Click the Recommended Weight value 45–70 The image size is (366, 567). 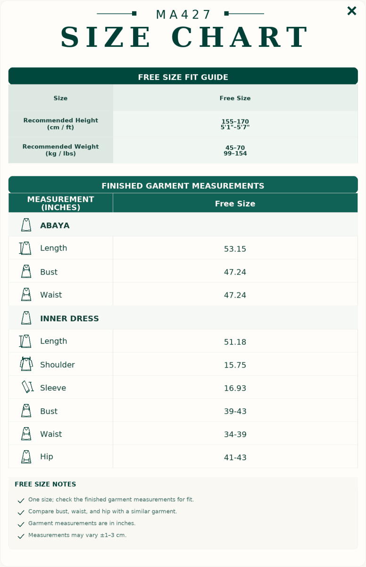tap(235, 148)
